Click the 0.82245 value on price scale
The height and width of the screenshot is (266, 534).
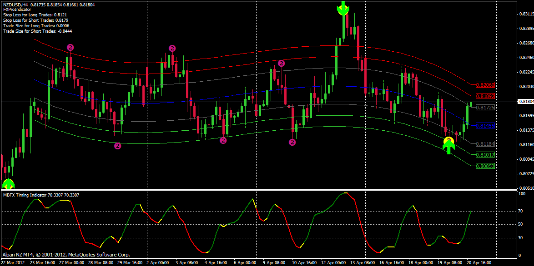[x=526, y=72]
